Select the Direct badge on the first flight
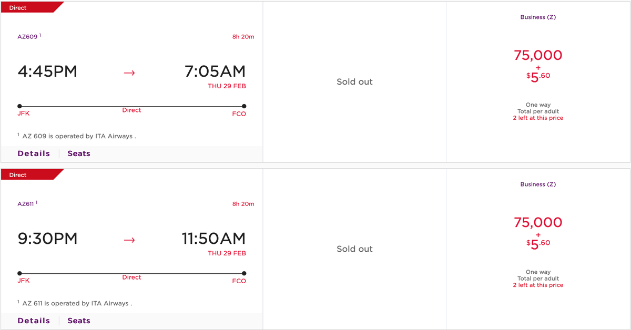The image size is (631, 330). tap(17, 7)
